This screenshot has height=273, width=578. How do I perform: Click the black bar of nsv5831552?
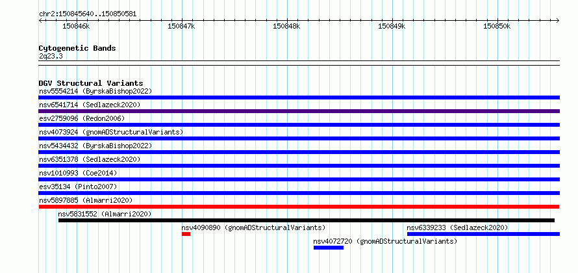point(307,220)
